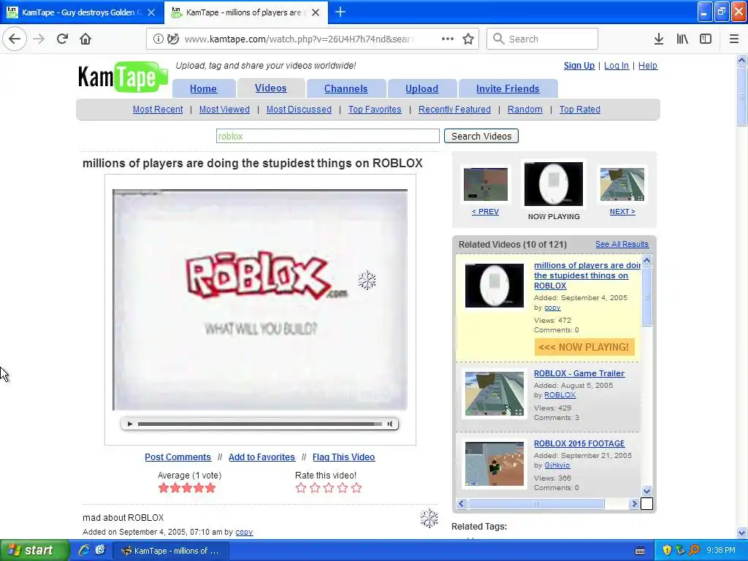
Task: Open Most Viewed videos
Action: (x=224, y=110)
